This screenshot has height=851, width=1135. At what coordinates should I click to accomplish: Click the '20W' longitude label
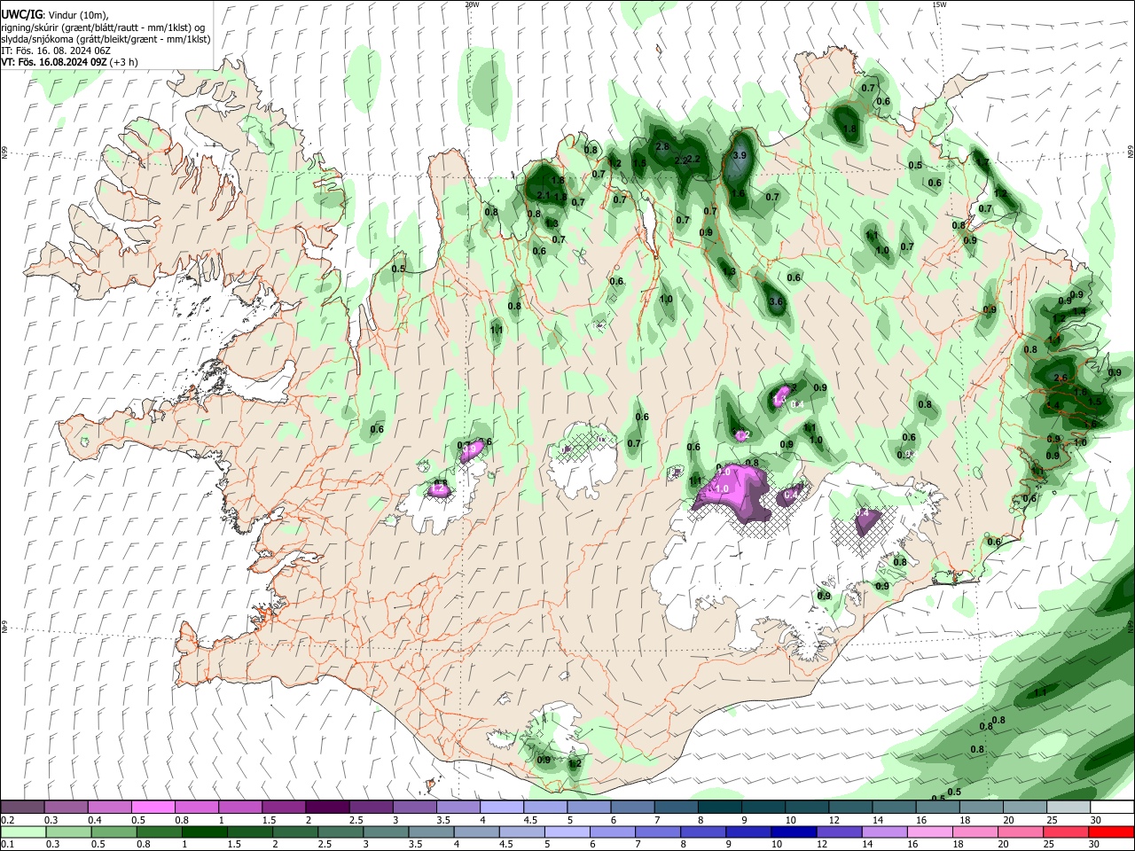pyautogui.click(x=472, y=4)
